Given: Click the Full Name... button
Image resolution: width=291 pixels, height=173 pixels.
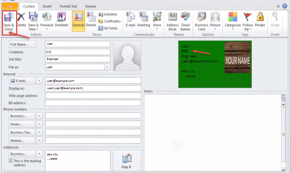Looking at the screenshot, I should tap(22, 44).
